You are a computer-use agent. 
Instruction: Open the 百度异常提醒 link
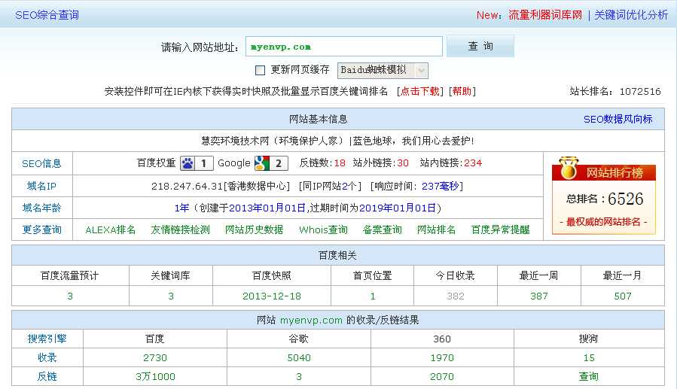click(501, 230)
